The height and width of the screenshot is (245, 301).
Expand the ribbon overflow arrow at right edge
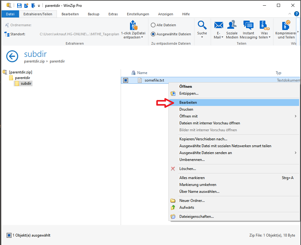coord(298,32)
